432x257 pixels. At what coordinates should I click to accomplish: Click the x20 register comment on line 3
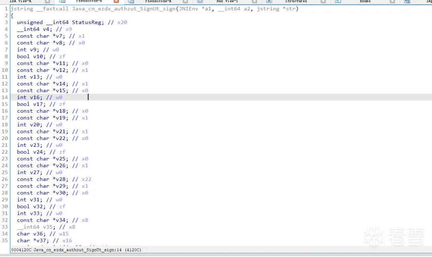coord(122,22)
